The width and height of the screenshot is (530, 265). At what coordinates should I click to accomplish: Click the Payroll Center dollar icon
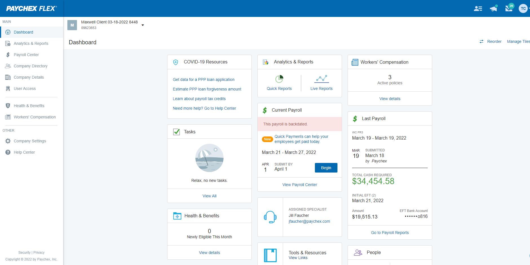[x=8, y=55]
